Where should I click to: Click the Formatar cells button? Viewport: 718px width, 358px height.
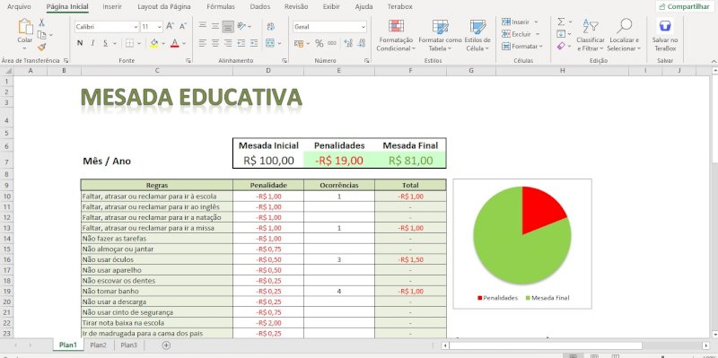point(522,47)
